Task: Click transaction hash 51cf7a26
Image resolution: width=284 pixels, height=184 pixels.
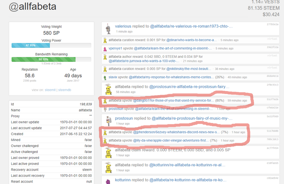Action: click(273, 99)
